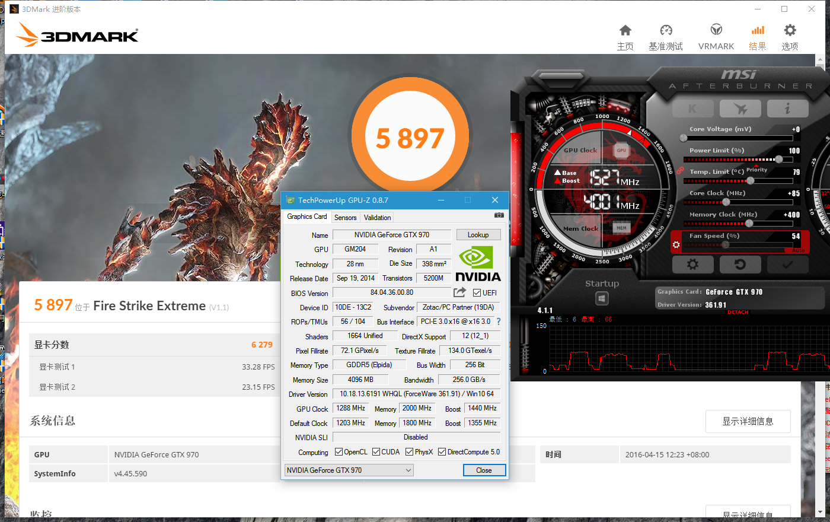The image size is (830, 522).
Task: Switch to the Validation tab in GPU-Z
Action: pyautogui.click(x=378, y=218)
